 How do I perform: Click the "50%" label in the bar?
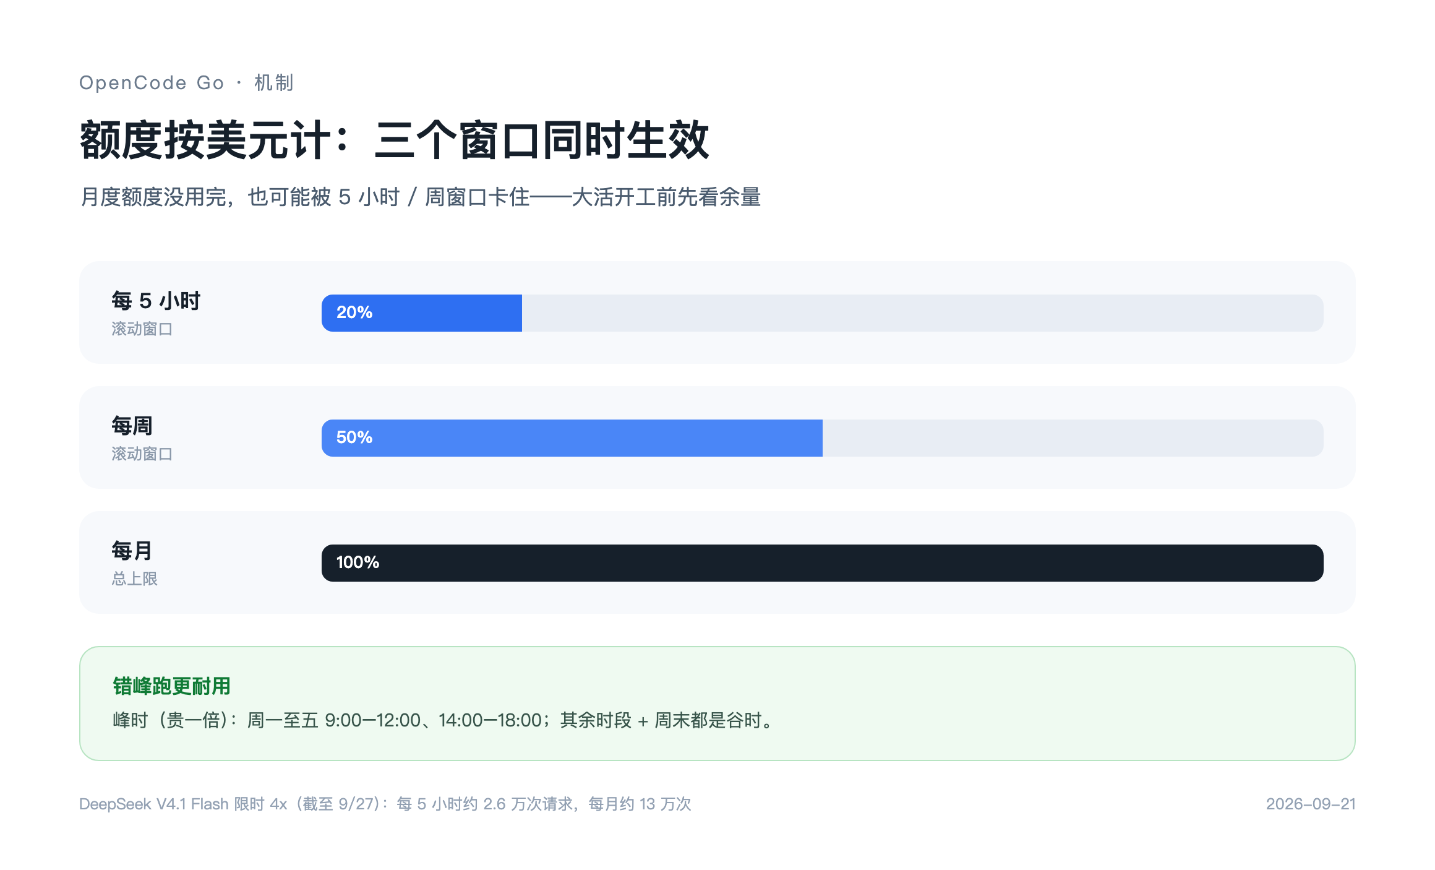coord(354,437)
